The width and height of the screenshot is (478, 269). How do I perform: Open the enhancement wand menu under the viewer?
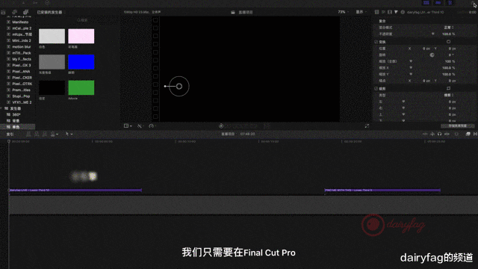pyautogui.click(x=140, y=126)
